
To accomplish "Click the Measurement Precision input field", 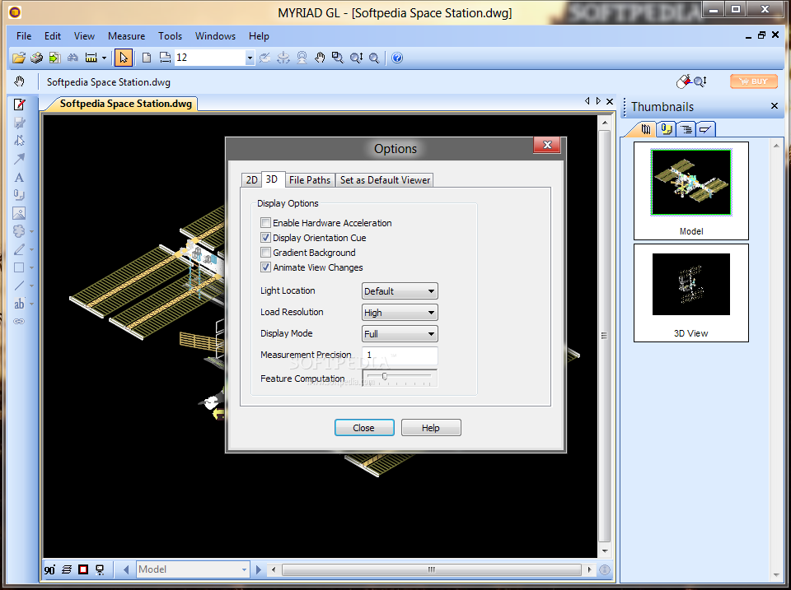I will point(400,355).
